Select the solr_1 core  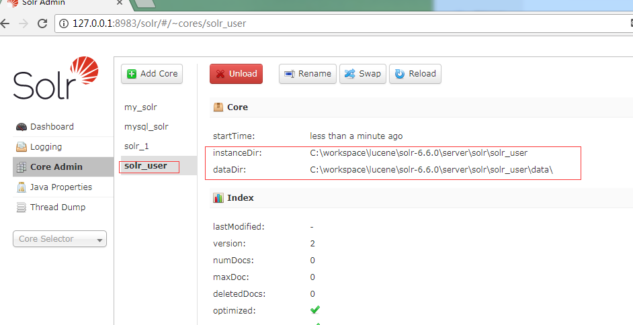pyautogui.click(x=136, y=146)
